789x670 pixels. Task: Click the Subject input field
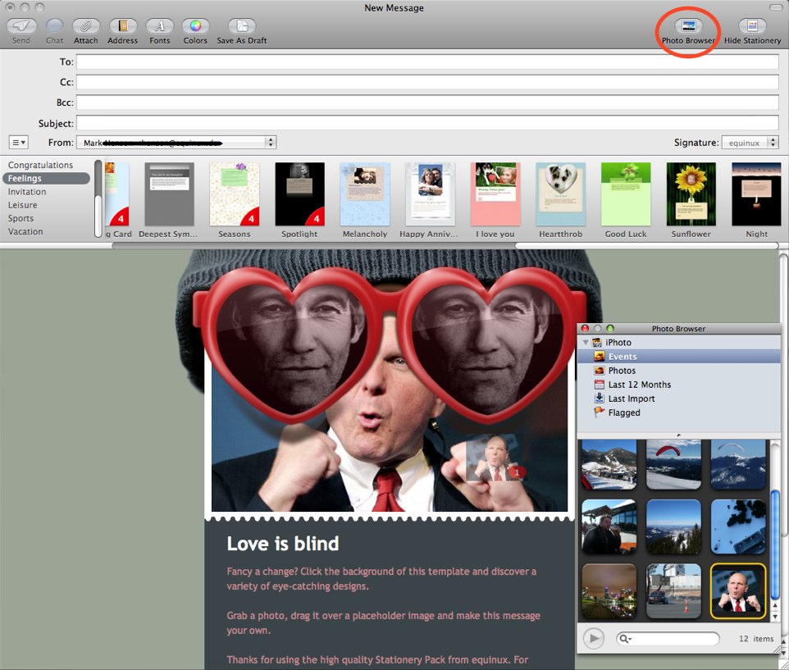tap(426, 123)
